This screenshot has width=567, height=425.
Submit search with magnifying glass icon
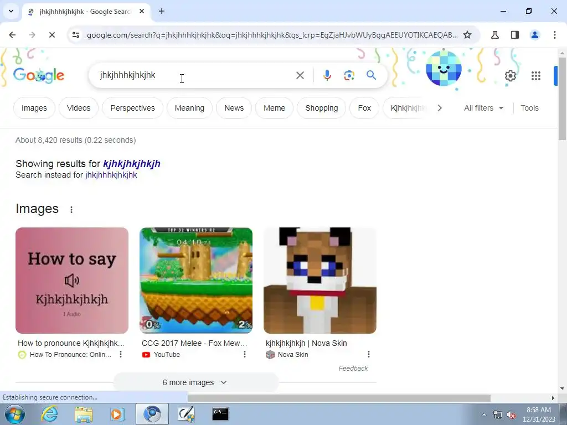tap(371, 75)
